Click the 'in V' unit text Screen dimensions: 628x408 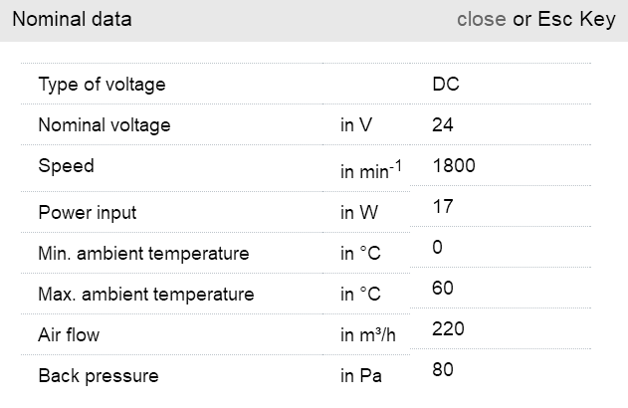click(x=356, y=125)
